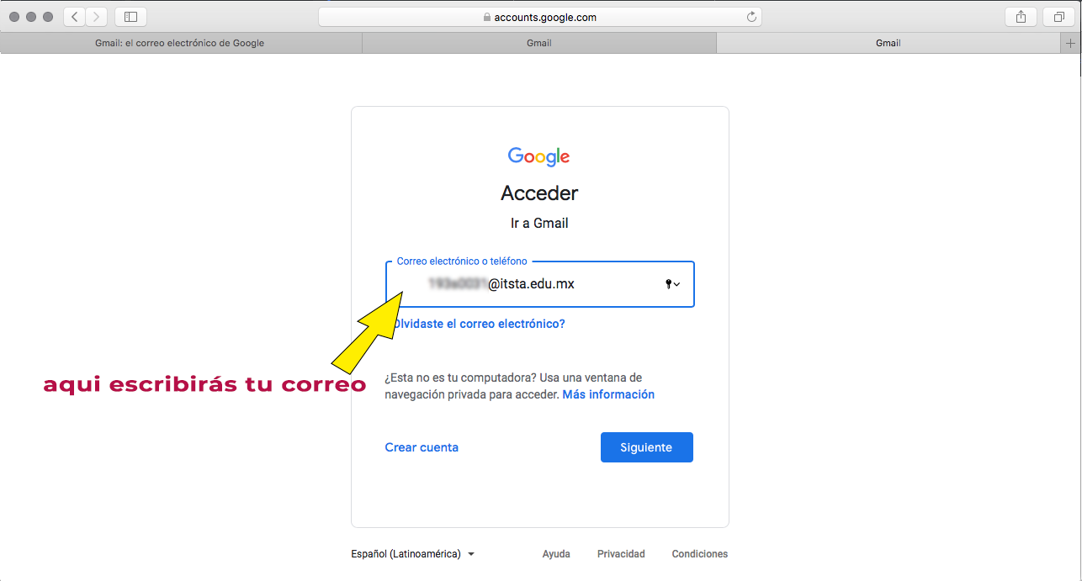Screen dimensions: 1082x581
Task: Show all tabs overview icon
Action: click(1058, 17)
